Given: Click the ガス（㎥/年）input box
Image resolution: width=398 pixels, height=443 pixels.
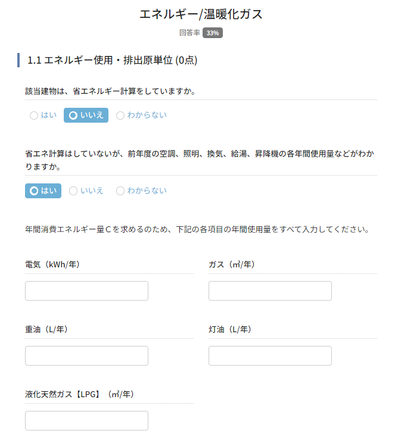Looking at the screenshot, I should pyautogui.click(x=270, y=291).
